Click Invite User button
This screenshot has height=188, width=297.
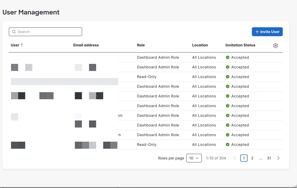[x=267, y=32]
